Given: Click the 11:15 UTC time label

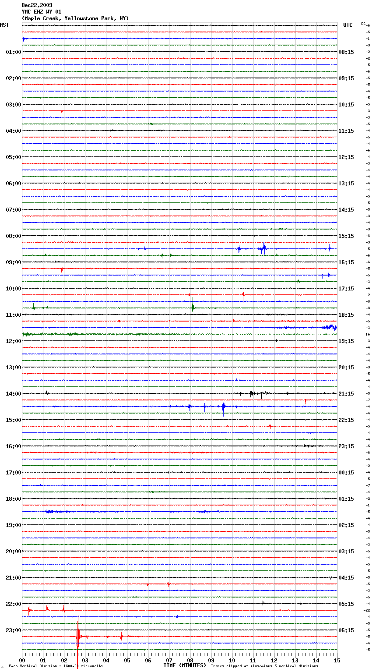Looking at the screenshot, I should pos(346,131).
